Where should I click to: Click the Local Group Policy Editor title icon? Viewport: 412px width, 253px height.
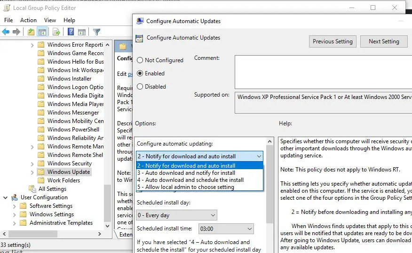tap(7, 8)
